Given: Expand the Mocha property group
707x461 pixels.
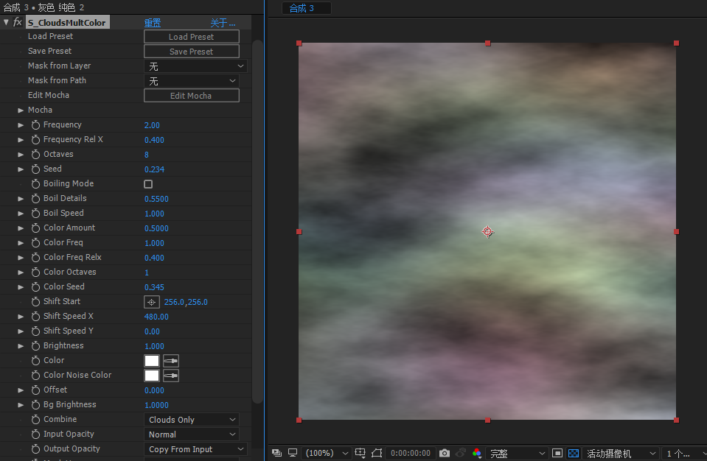Looking at the screenshot, I should (x=21, y=110).
